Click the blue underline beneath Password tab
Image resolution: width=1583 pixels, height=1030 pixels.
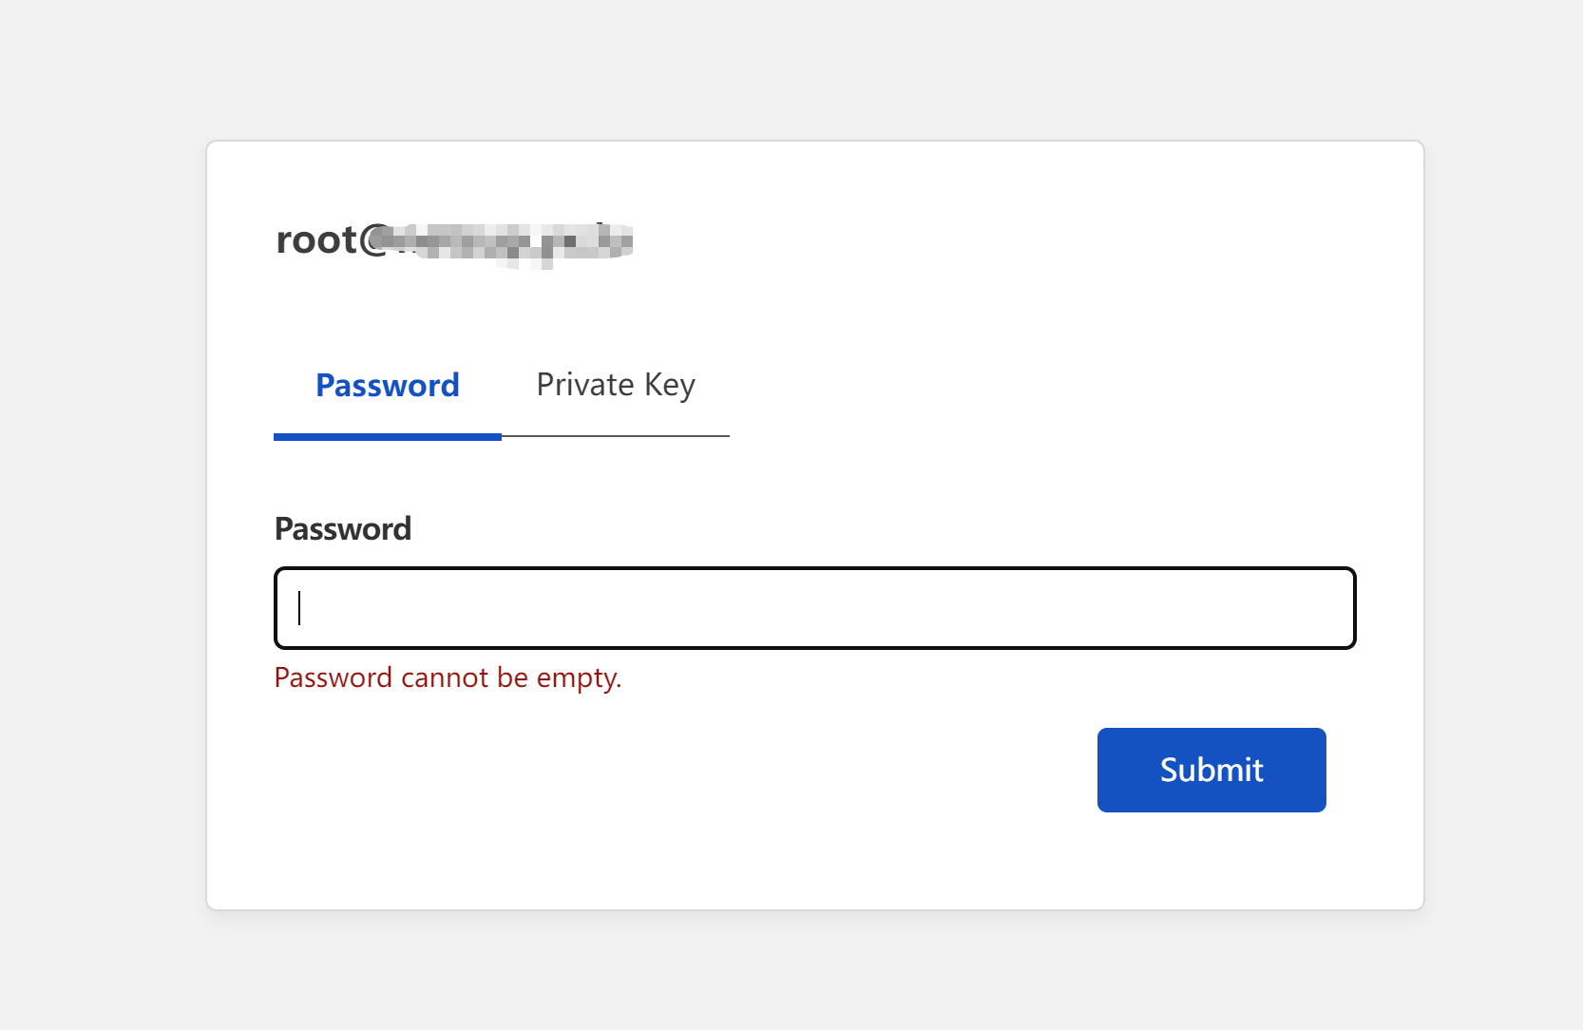(x=388, y=437)
